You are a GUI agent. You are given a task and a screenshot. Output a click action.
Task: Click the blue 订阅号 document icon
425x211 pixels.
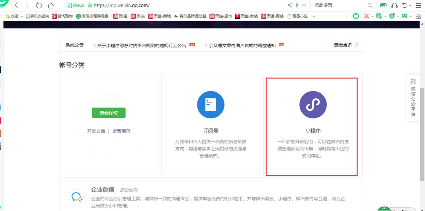point(210,105)
